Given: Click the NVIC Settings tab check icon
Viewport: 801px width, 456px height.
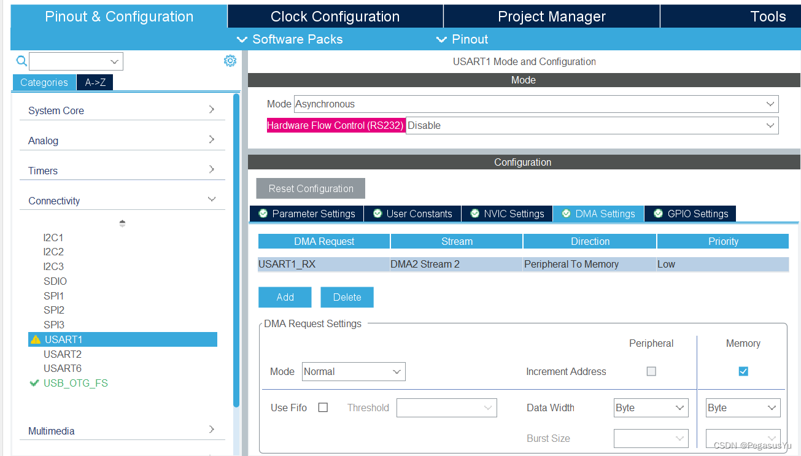Looking at the screenshot, I should pos(474,214).
